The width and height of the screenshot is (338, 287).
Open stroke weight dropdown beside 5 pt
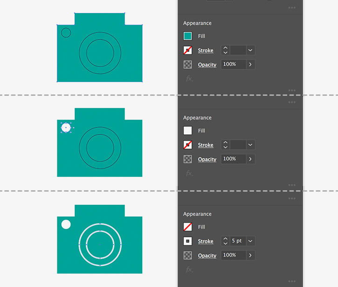point(250,241)
